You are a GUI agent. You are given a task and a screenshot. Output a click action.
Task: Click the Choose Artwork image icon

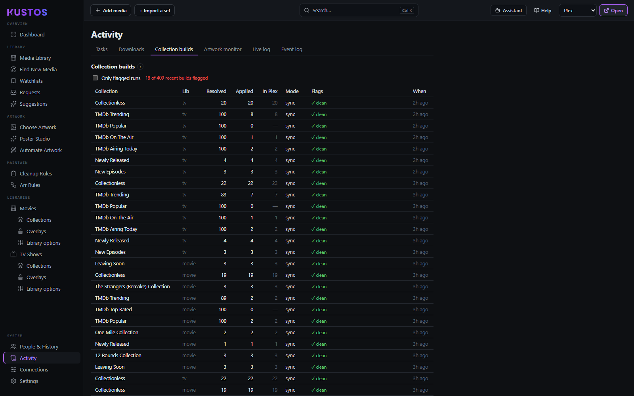[x=13, y=127]
